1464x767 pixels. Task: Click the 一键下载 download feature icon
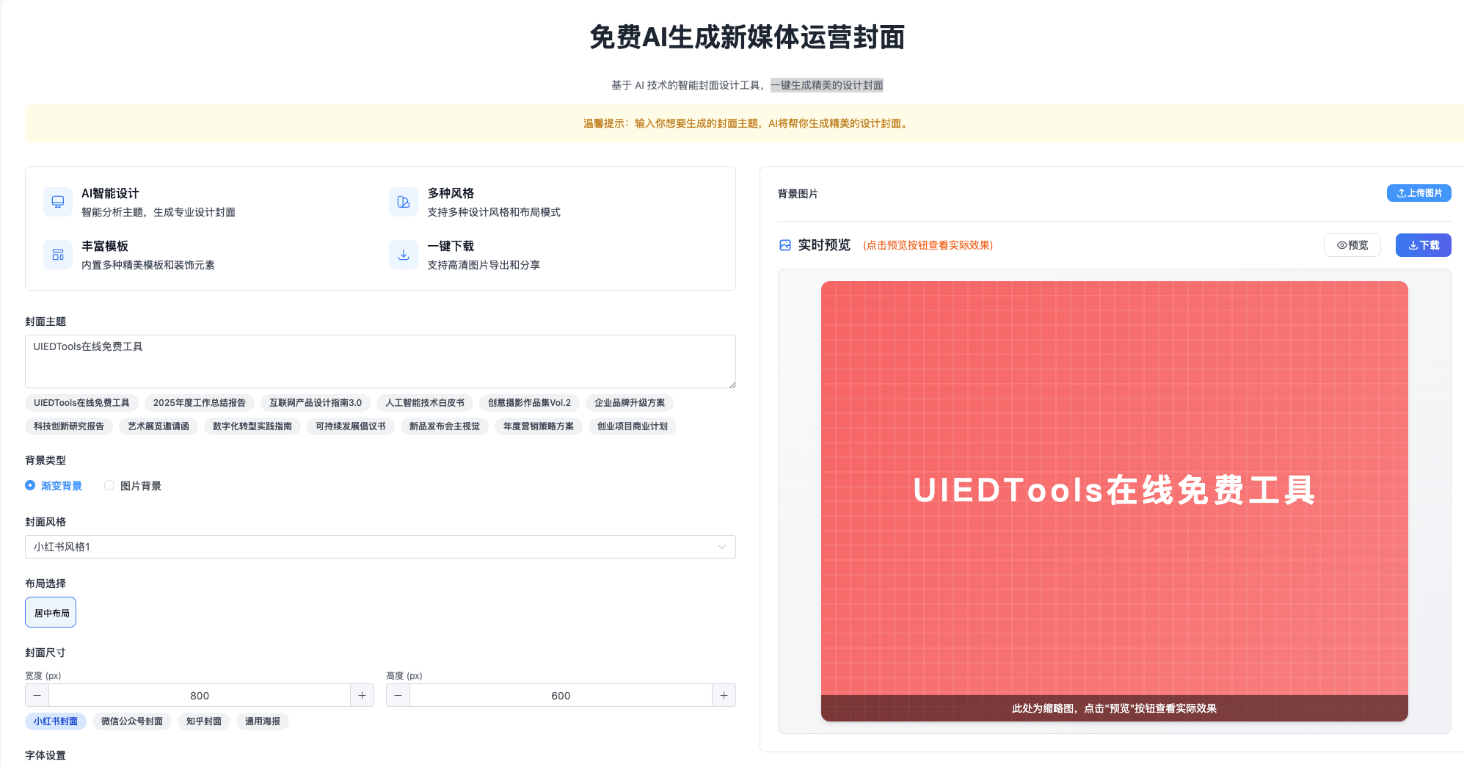point(404,255)
